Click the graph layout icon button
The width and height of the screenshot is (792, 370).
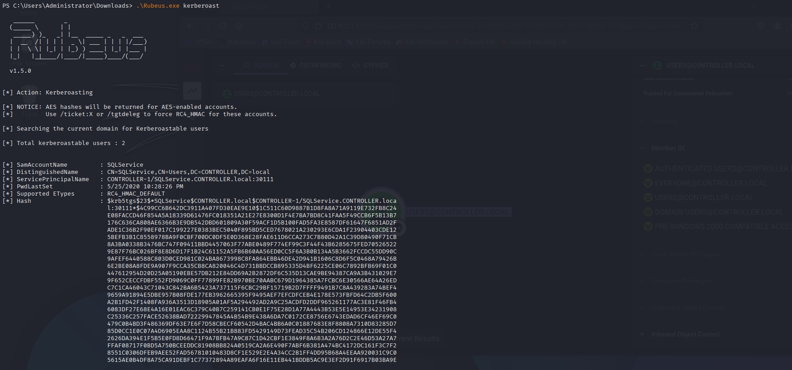[192, 91]
